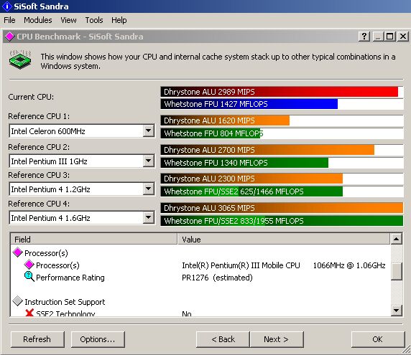Click the Reference CPU 4: label
This screenshot has width=411, height=355.
[x=39, y=204]
